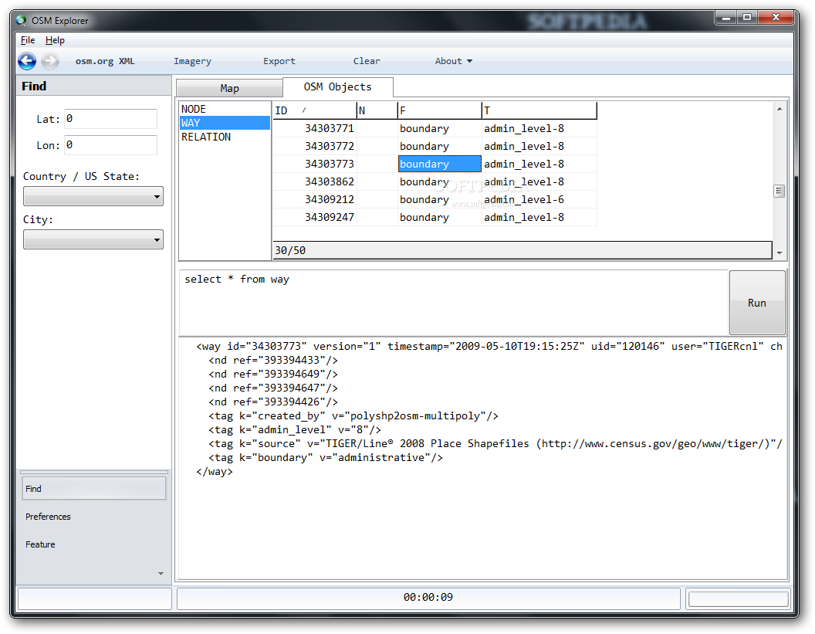This screenshot has width=815, height=634.
Task: Click nd ref 393394433 line
Action: point(273,361)
